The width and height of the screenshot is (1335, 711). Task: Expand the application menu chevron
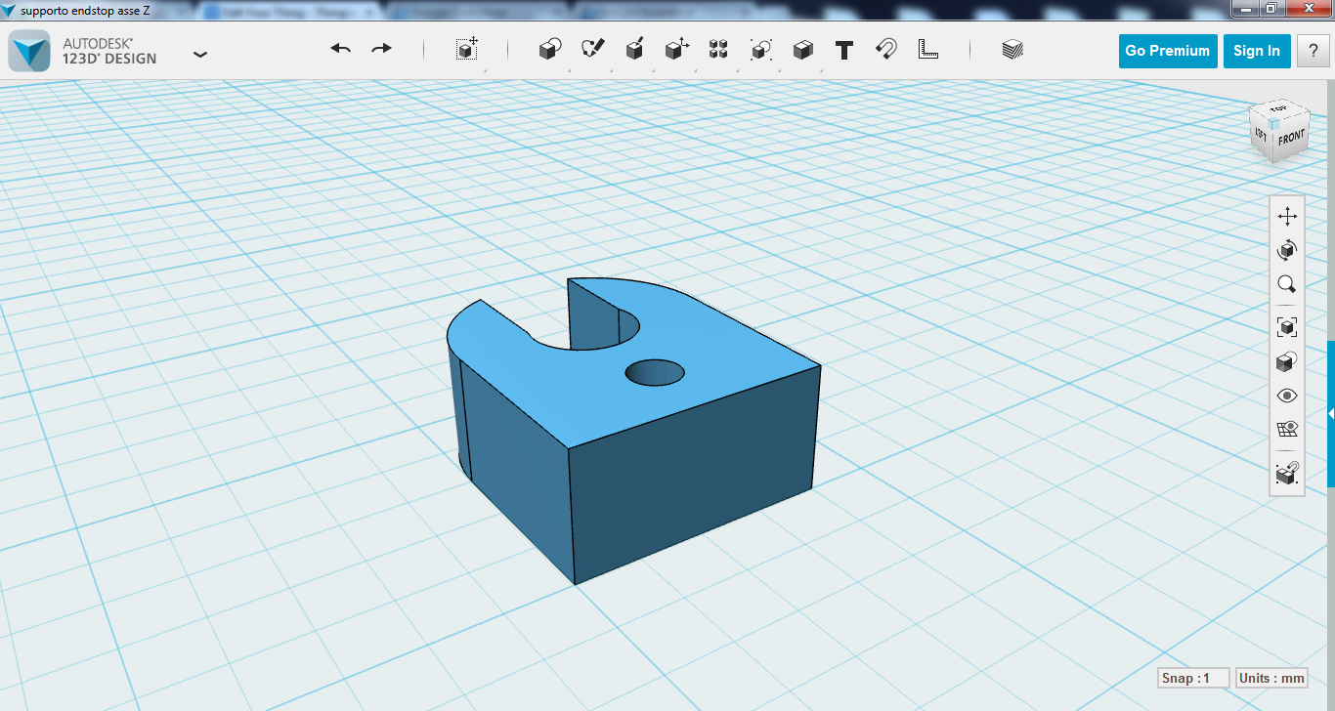[200, 55]
